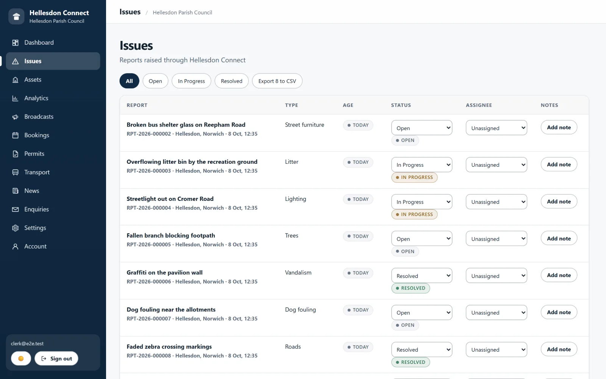Click the Hellesdon Parish Council breadcrumb
This screenshot has height=379, width=606.
click(x=182, y=13)
